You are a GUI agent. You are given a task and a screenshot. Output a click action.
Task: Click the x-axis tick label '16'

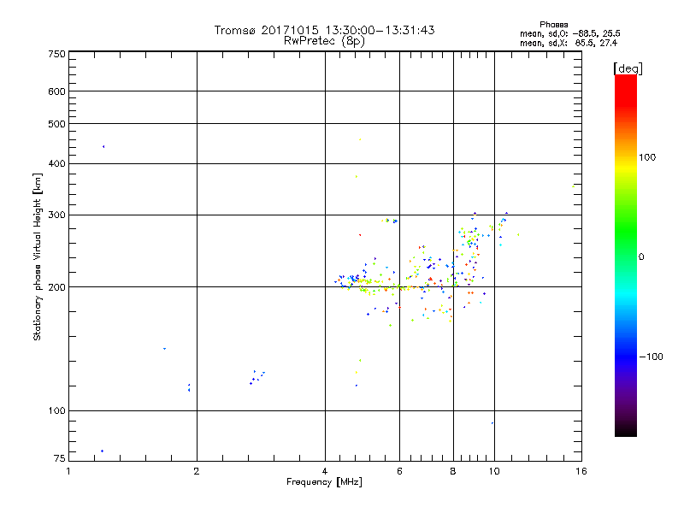(581, 471)
